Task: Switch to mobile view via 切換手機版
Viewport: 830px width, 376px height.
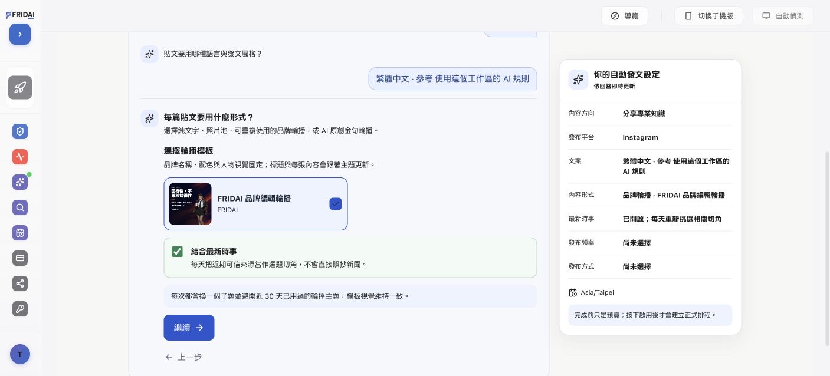Action: (x=708, y=16)
